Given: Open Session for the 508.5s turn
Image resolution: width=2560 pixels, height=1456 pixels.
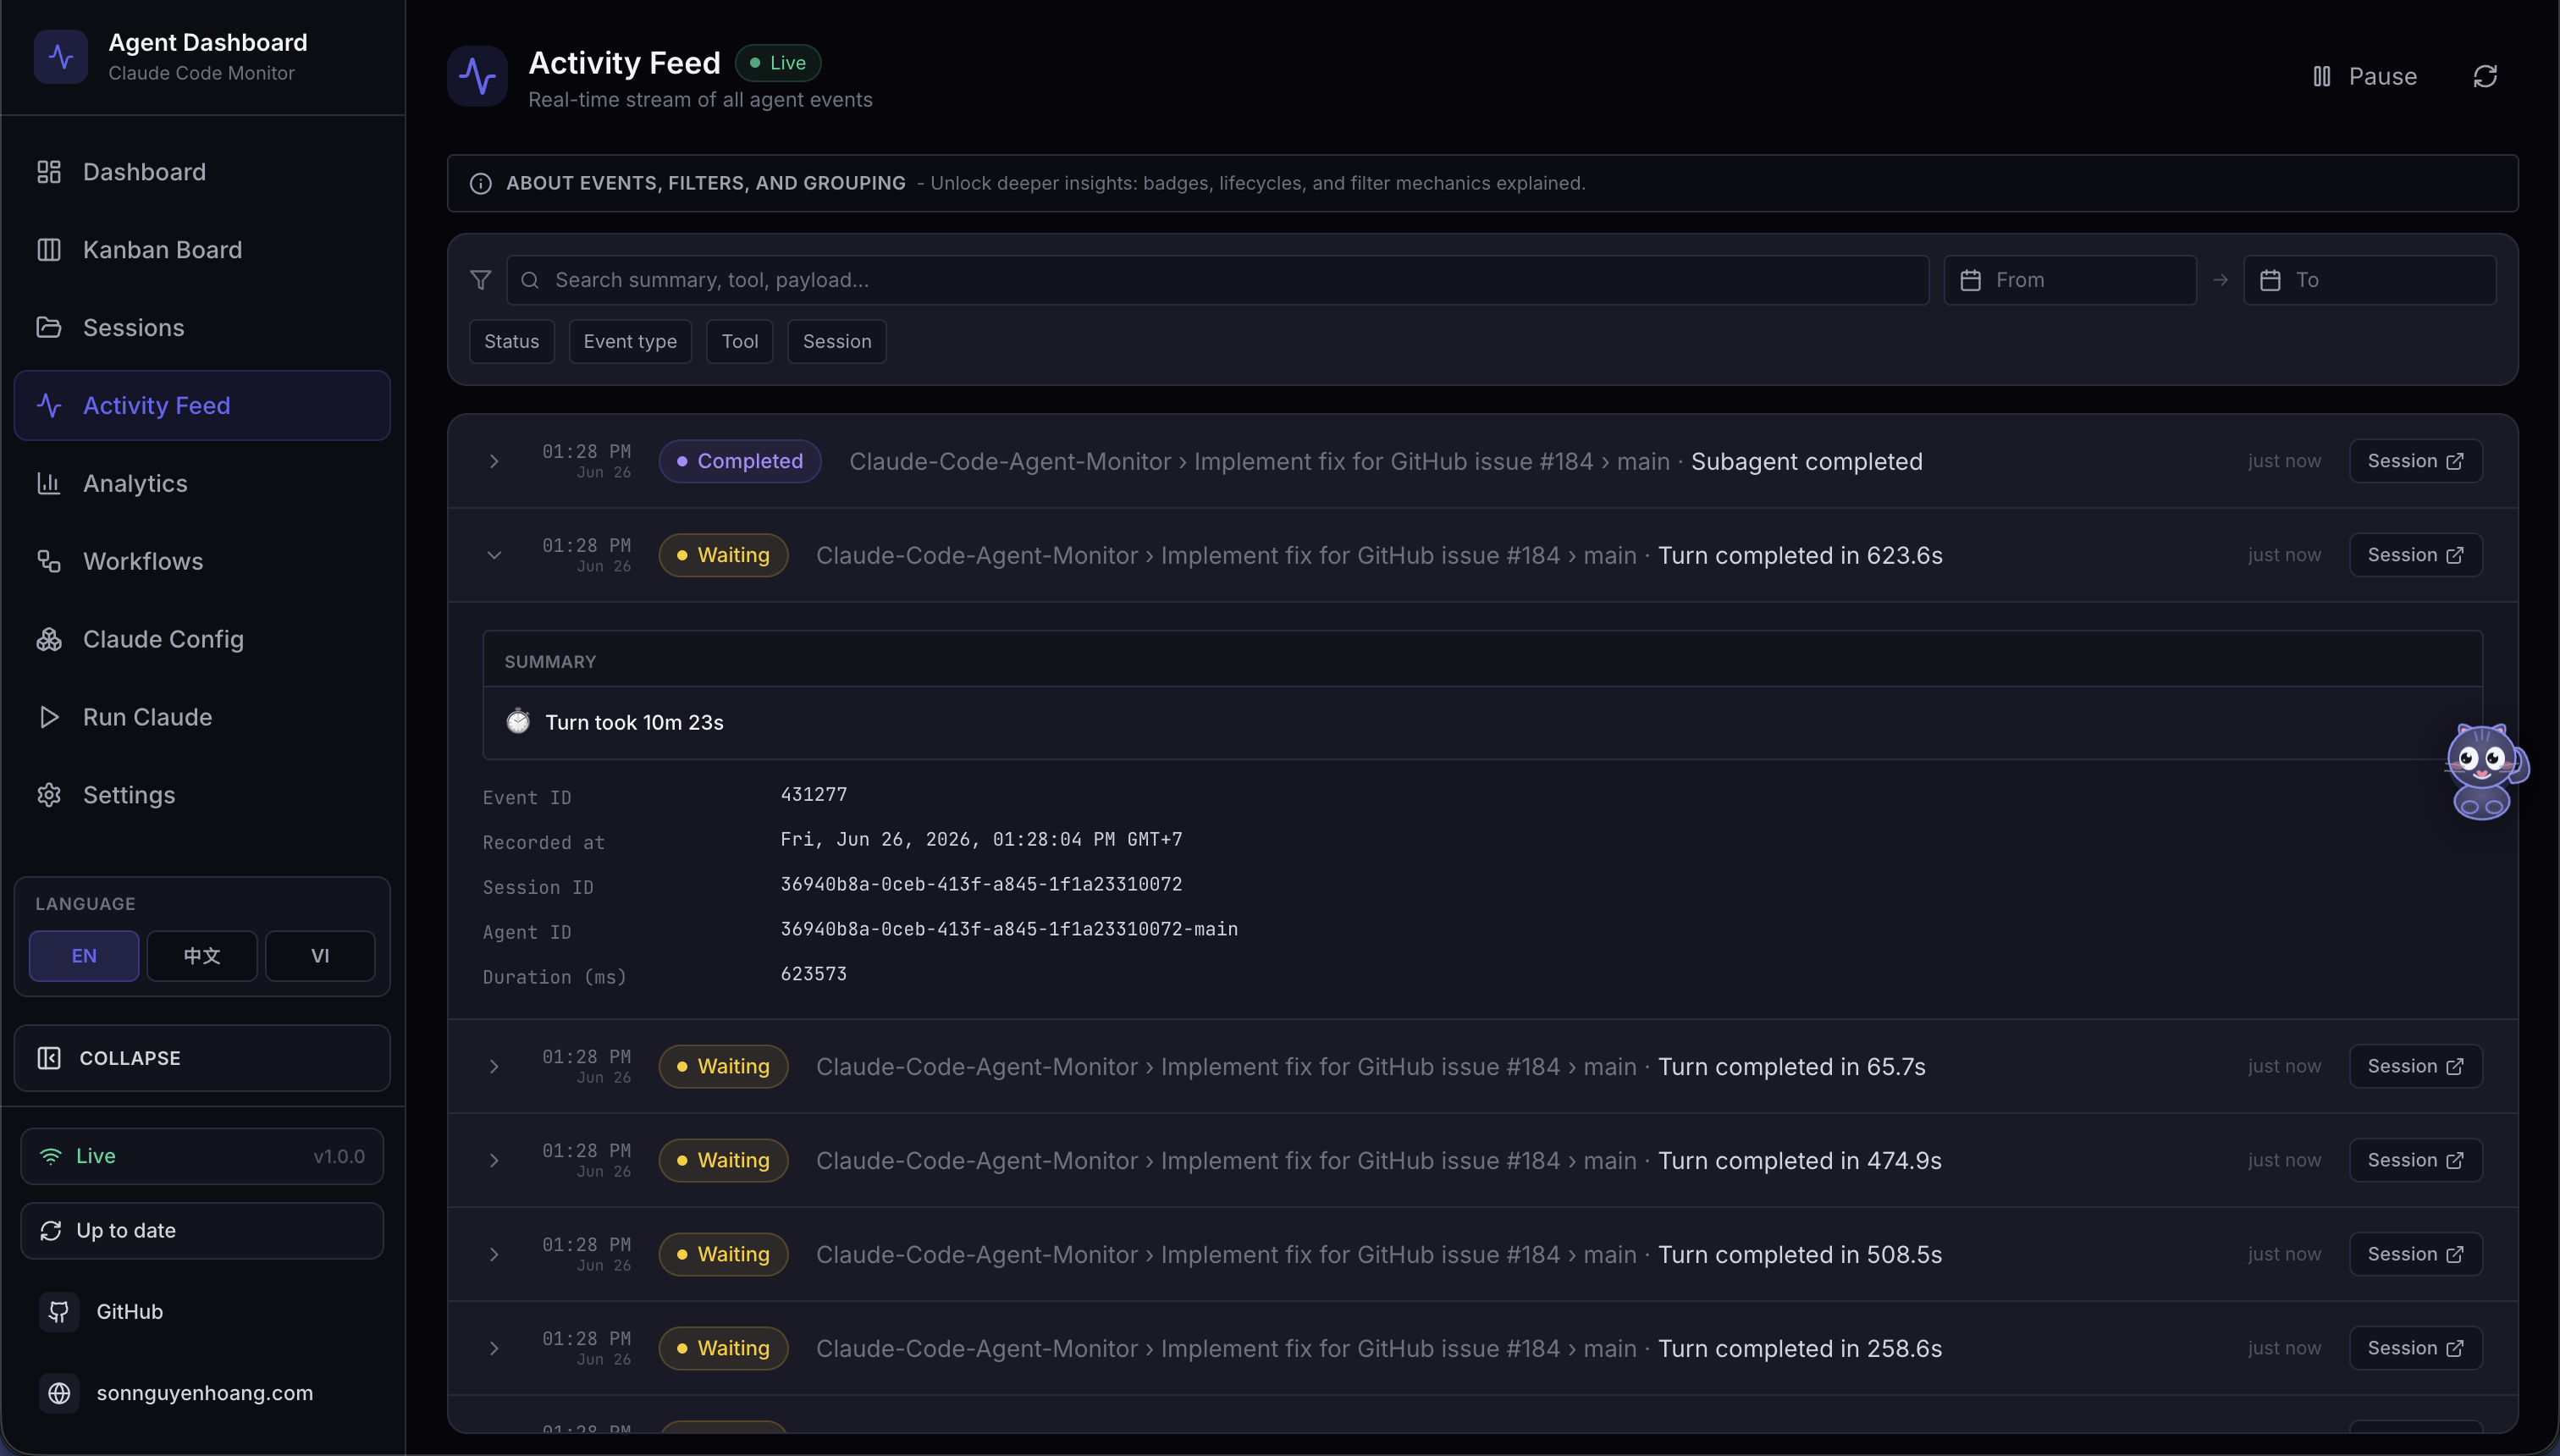Looking at the screenshot, I should pos(2415,1255).
